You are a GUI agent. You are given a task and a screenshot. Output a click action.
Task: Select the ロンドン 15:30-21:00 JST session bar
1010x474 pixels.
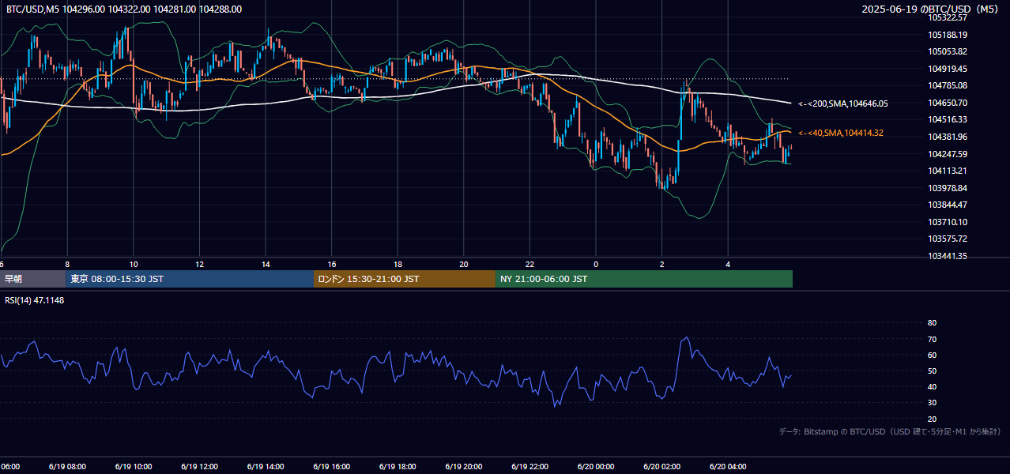[405, 279]
